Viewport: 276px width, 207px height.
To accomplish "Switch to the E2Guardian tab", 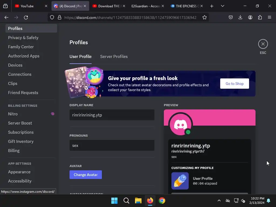I will coord(147,6).
